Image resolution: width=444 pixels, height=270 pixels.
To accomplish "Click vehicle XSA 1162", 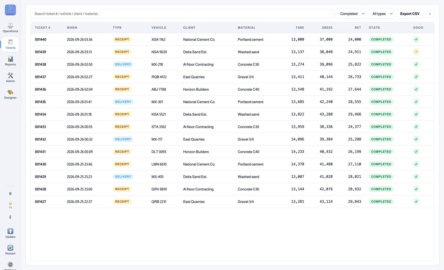I will [158, 39].
